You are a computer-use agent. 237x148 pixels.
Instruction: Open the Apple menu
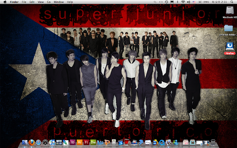pyautogui.click(x=5, y=2)
